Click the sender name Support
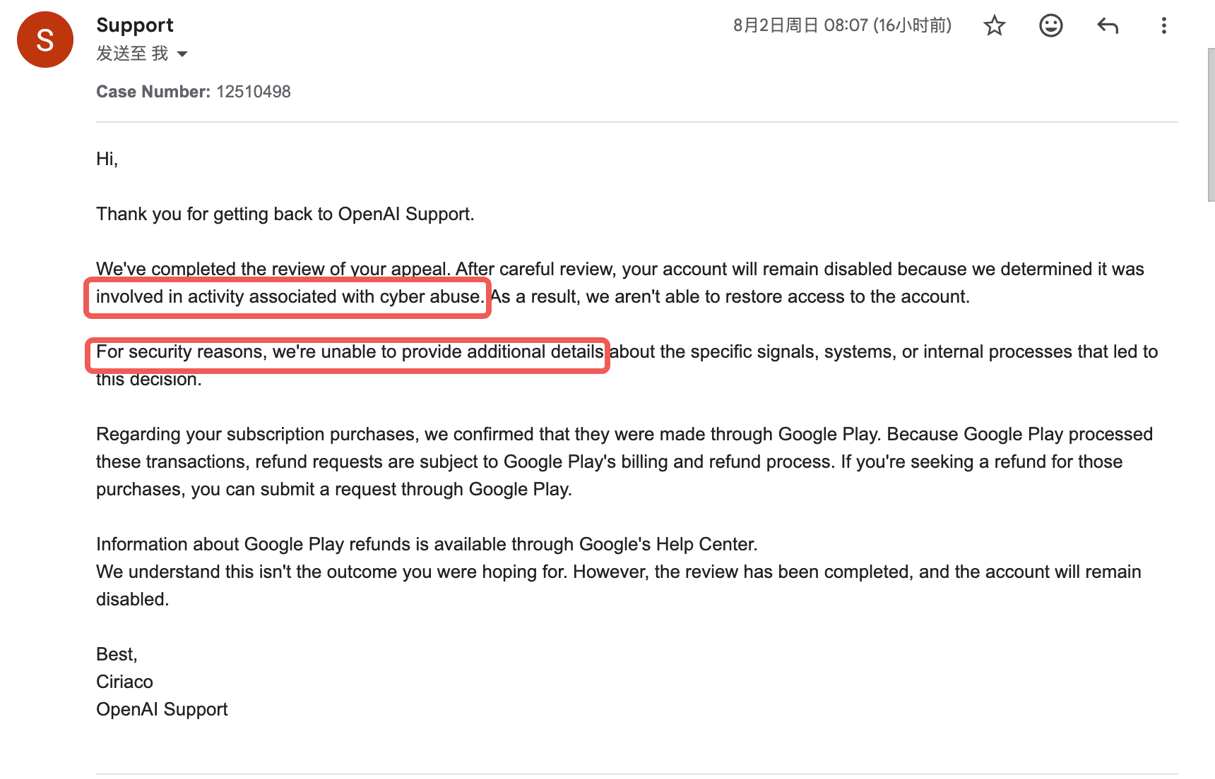Image resolution: width=1215 pixels, height=779 pixels. 135,25
